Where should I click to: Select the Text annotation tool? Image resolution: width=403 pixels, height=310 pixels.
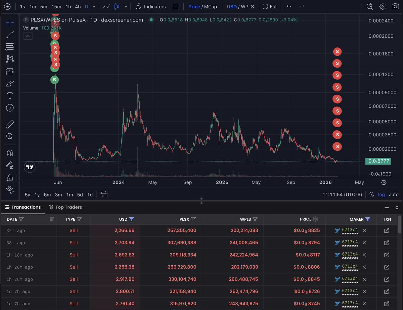tap(10, 96)
